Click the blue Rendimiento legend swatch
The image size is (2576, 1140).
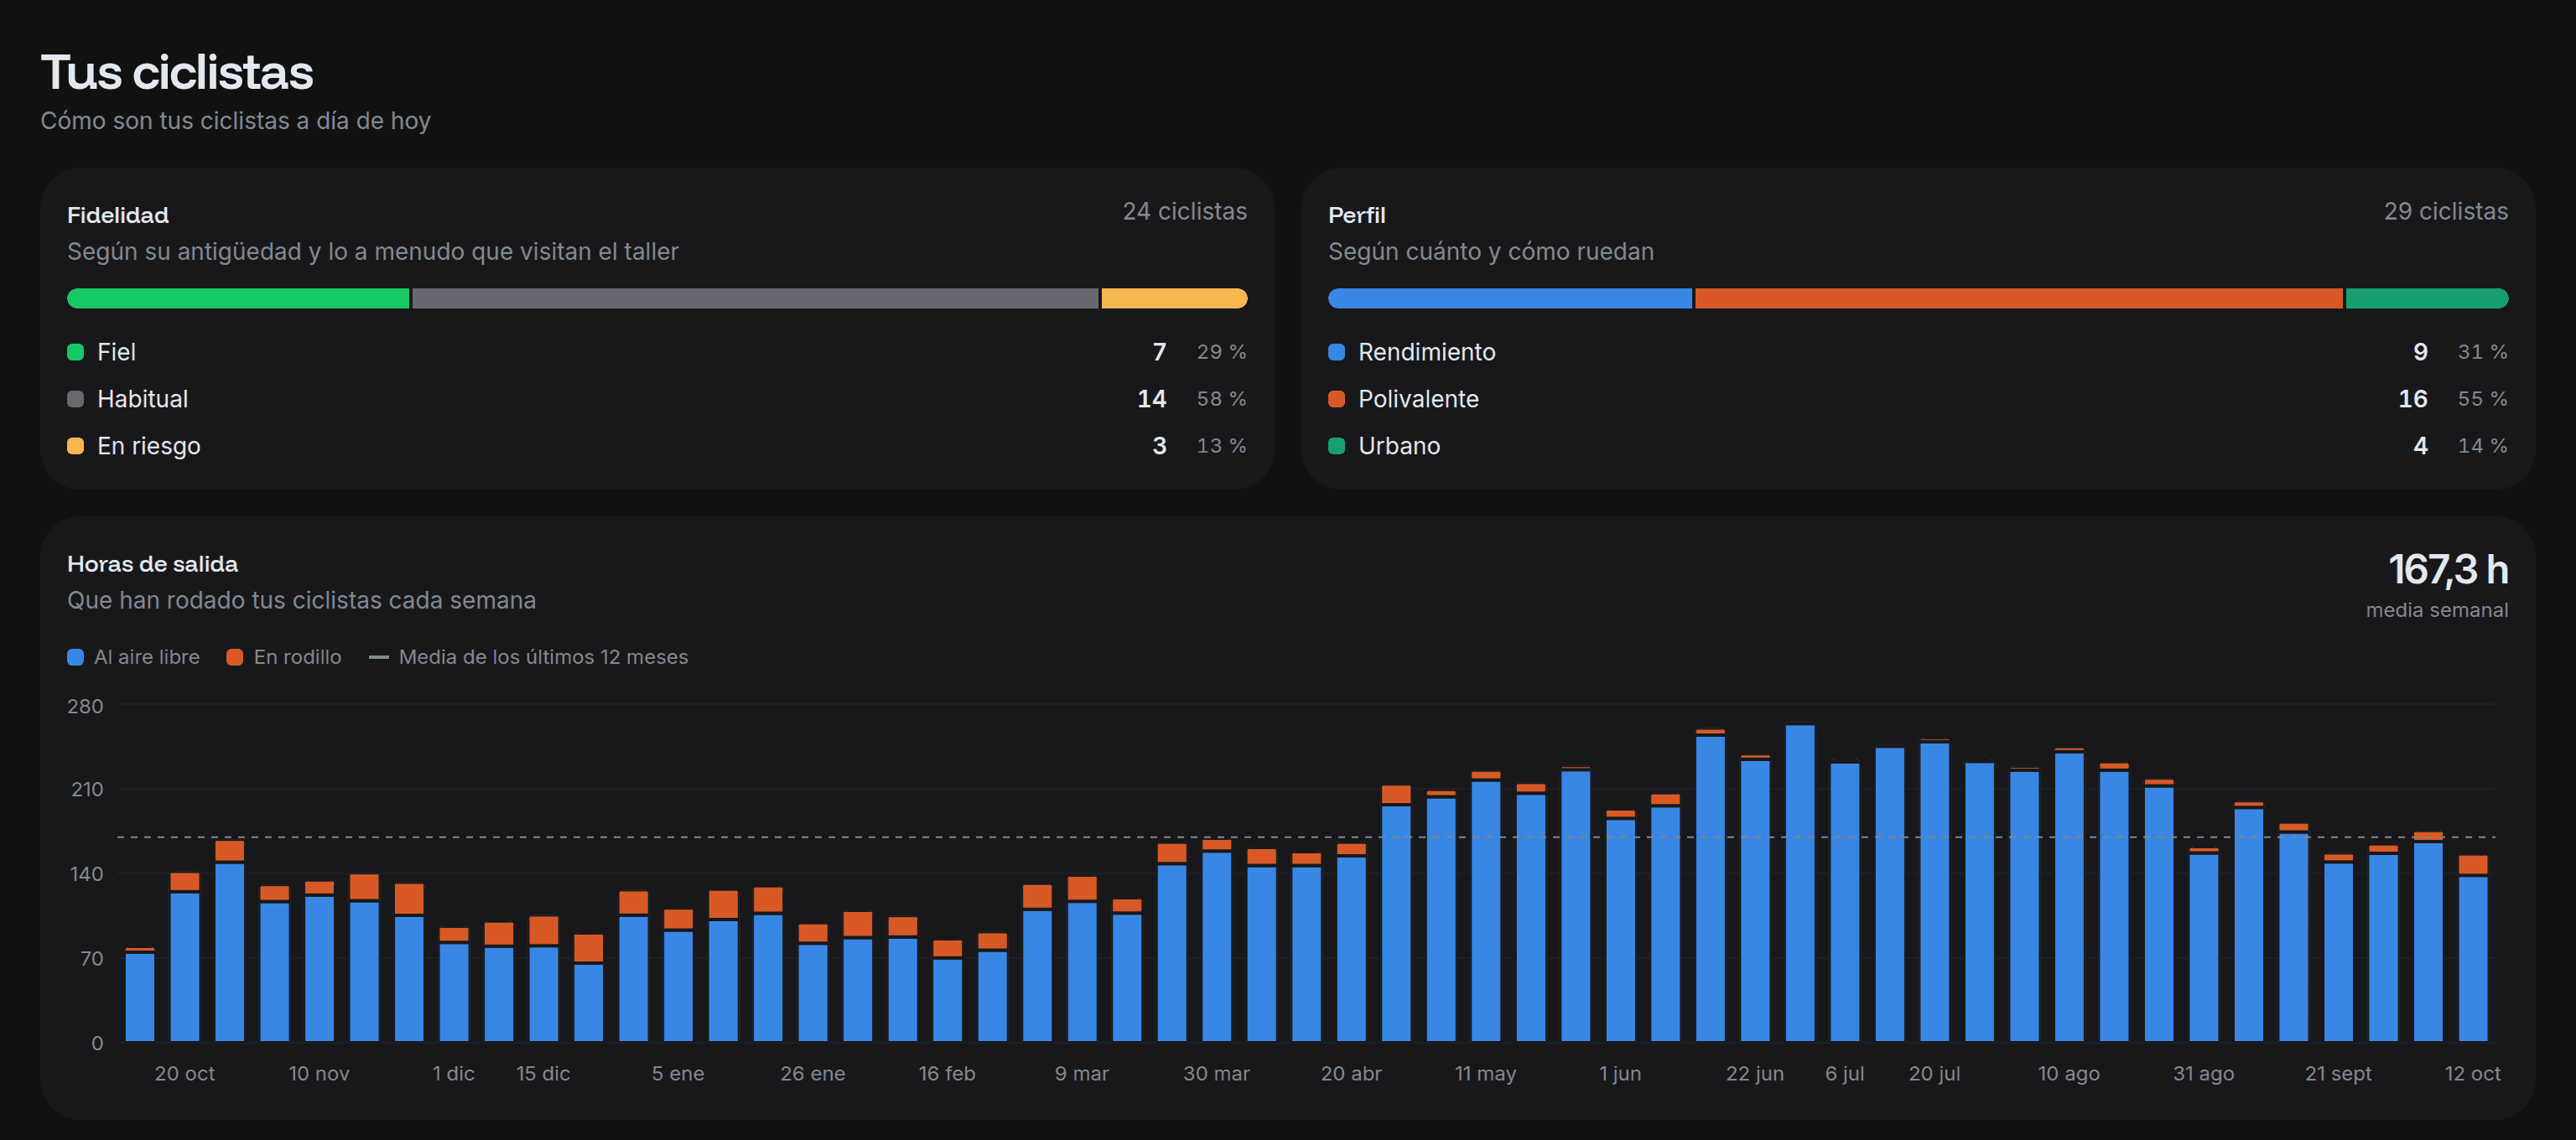[1336, 352]
